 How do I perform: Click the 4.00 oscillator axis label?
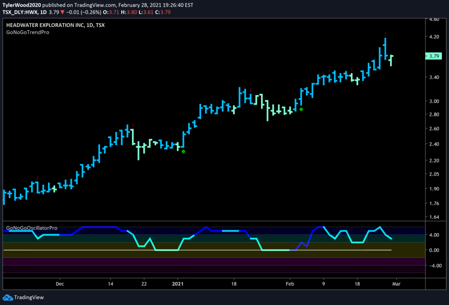434,235
